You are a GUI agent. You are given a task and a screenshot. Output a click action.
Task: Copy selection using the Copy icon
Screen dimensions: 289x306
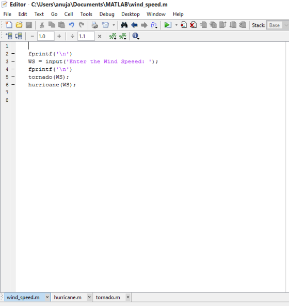pyautogui.click(x=52, y=25)
